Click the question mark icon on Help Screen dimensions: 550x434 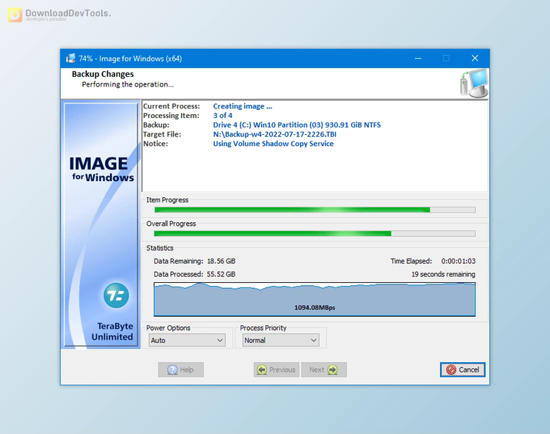pos(172,369)
